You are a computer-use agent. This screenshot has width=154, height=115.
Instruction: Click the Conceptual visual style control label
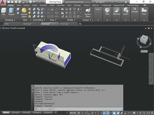[x=20, y=28]
